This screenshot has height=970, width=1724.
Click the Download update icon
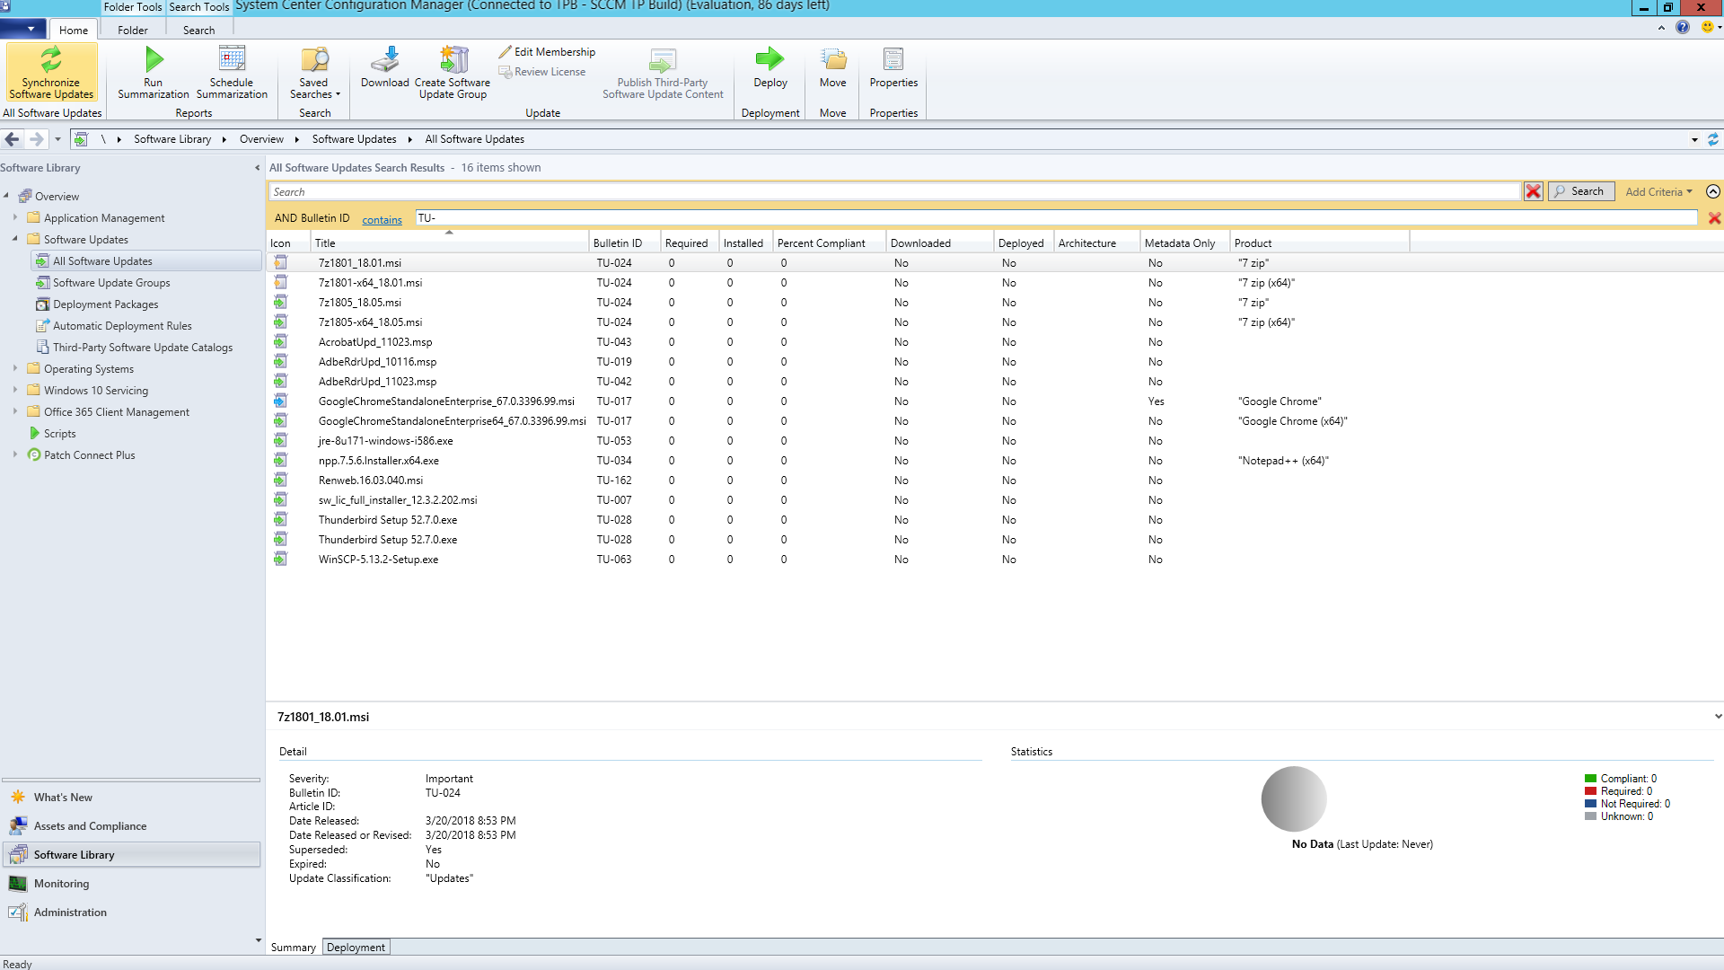click(x=384, y=60)
